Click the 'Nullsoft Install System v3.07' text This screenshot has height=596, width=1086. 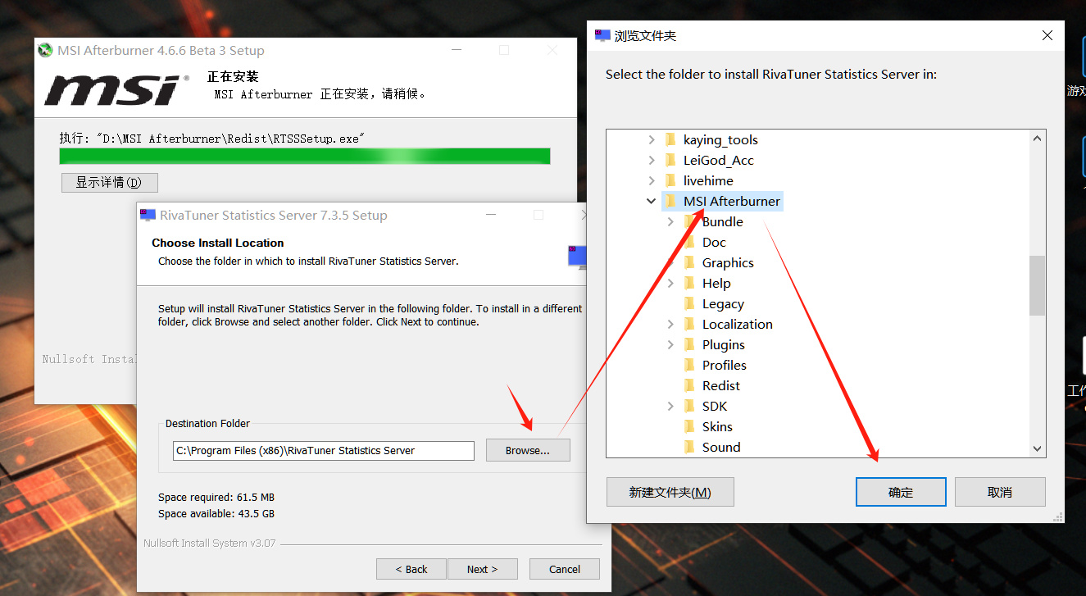click(210, 543)
